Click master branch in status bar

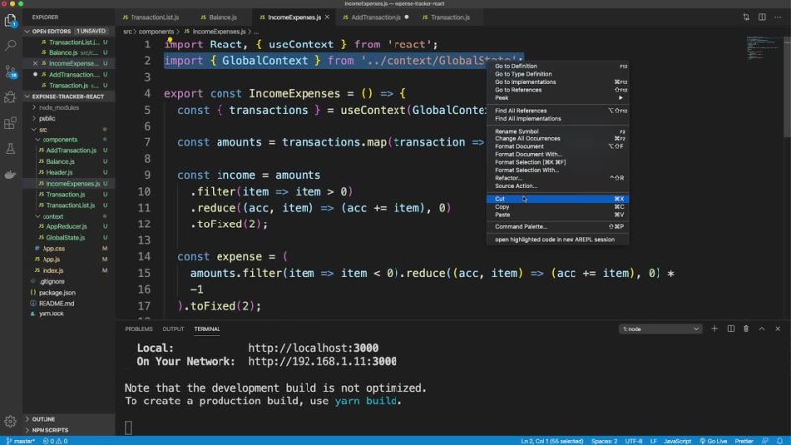(x=21, y=441)
